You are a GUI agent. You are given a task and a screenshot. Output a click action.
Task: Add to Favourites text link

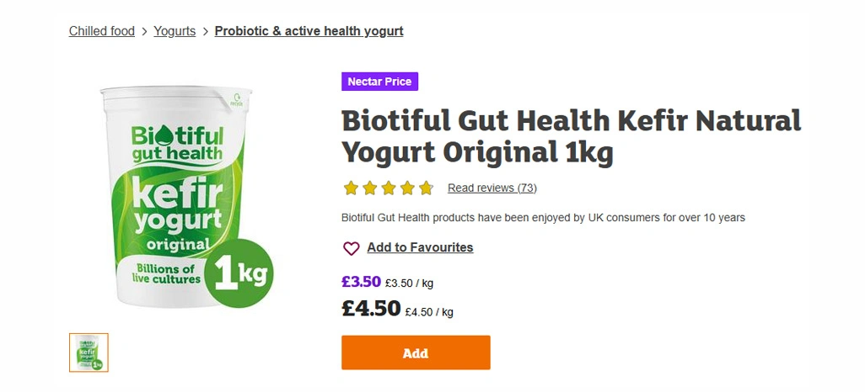[x=420, y=248]
